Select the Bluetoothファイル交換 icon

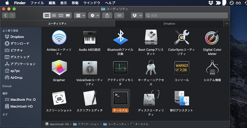tap(120, 38)
